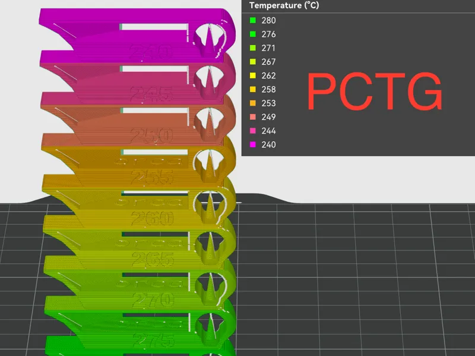Select the Temperature (°C) legend heading
Viewport: 475px width, 356px height.
click(284, 5)
